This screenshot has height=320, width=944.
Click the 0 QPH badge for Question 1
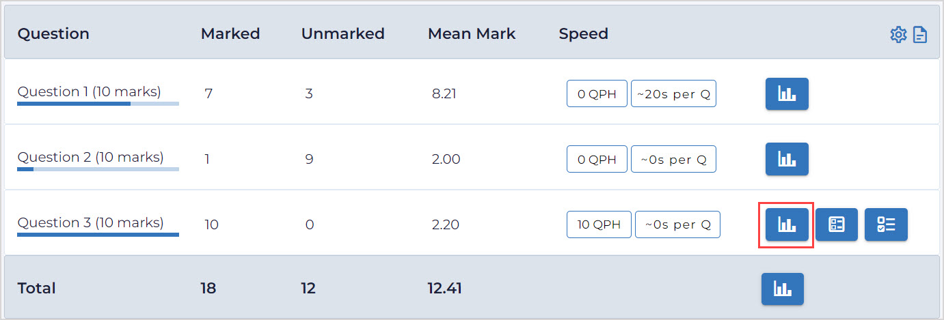[597, 94]
